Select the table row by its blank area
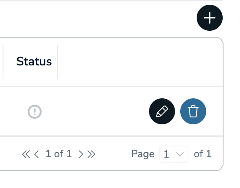This screenshot has width=240, height=188. (x=95, y=111)
